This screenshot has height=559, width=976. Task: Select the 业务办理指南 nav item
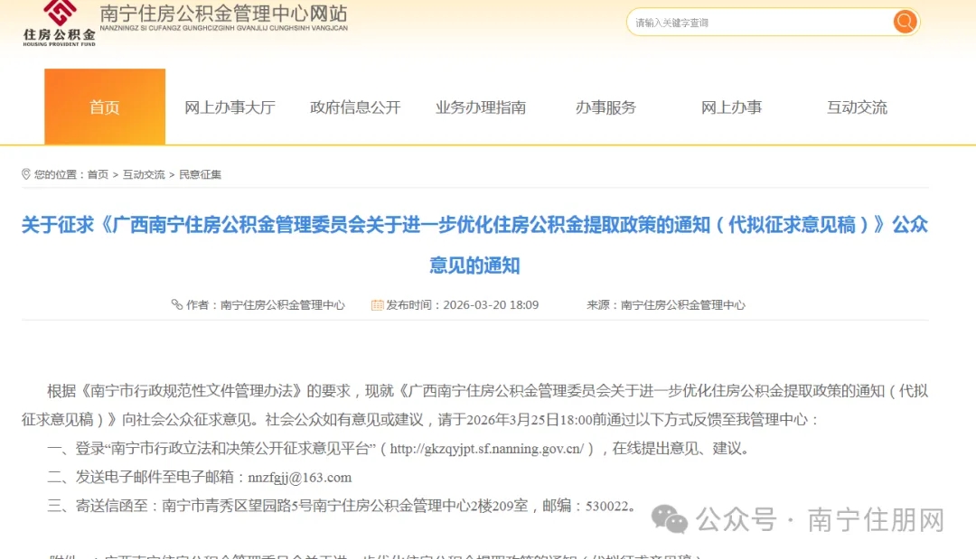[482, 107]
